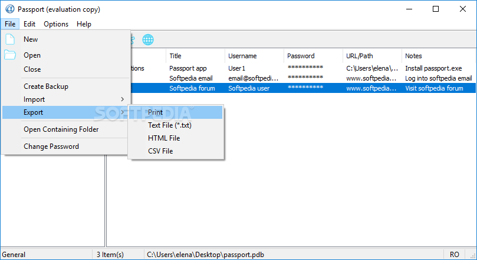Image resolution: width=477 pixels, height=260 pixels.
Task: Sort by the Notes column header
Action: coord(439,56)
